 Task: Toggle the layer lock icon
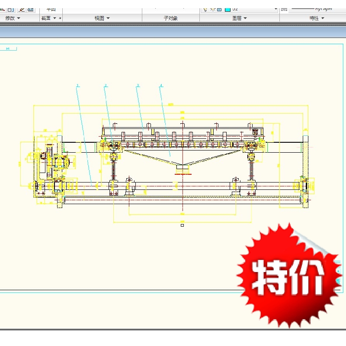219,10
